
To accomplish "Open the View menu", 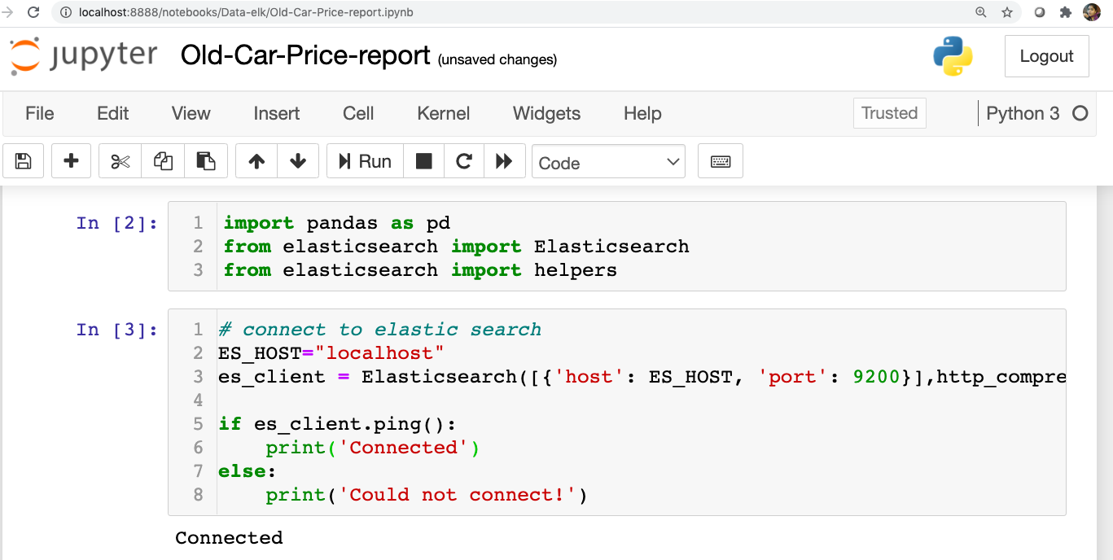I will point(191,113).
